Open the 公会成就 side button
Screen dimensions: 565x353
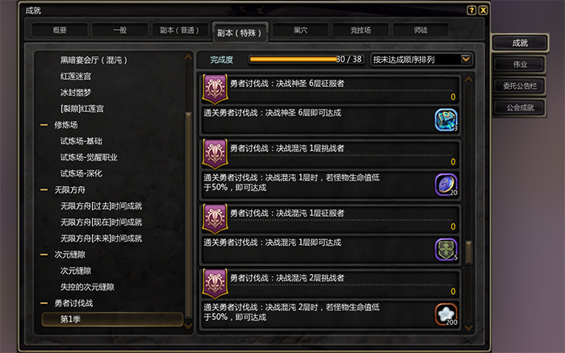(x=520, y=107)
